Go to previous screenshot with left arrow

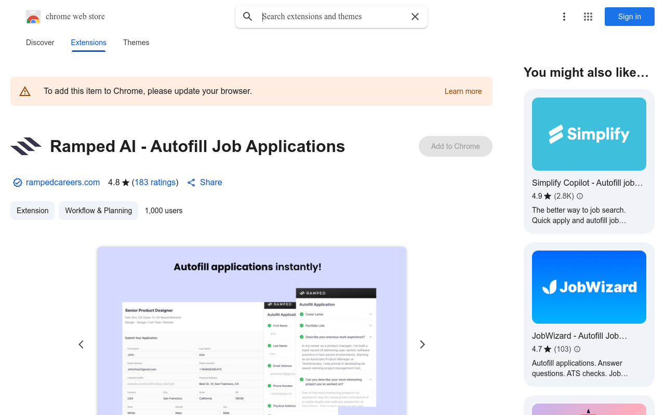click(81, 344)
